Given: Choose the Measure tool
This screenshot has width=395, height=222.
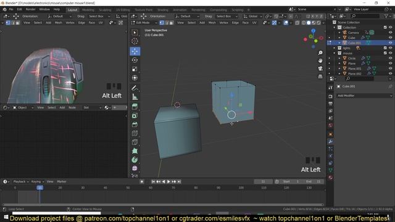Looking at the screenshot, I should coord(135,97).
